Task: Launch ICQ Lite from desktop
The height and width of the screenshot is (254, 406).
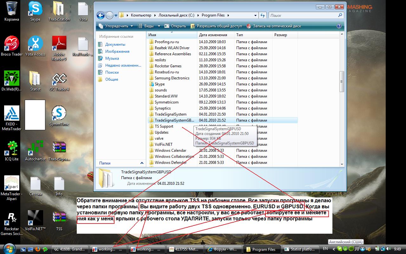Action: tap(12, 151)
